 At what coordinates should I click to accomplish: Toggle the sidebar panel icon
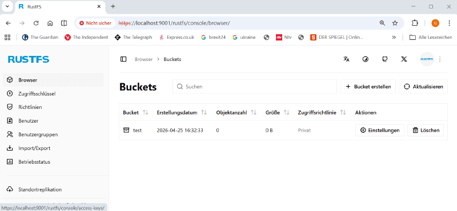[x=123, y=59]
